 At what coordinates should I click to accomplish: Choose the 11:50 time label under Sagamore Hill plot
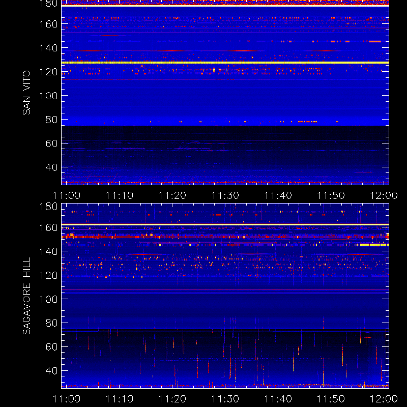tap(331, 399)
